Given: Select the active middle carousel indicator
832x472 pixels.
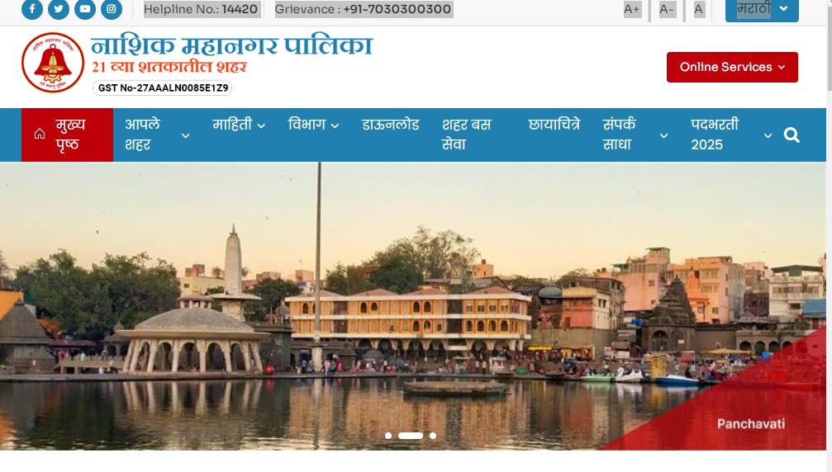Looking at the screenshot, I should pyautogui.click(x=411, y=436).
